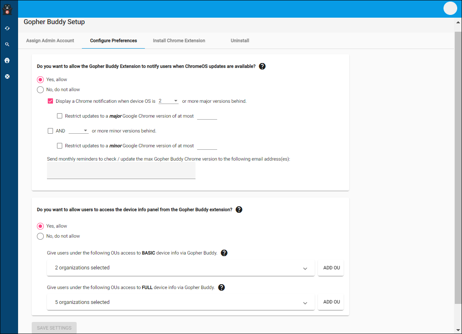Open the Uninstall tab
462x334 pixels.
240,41
